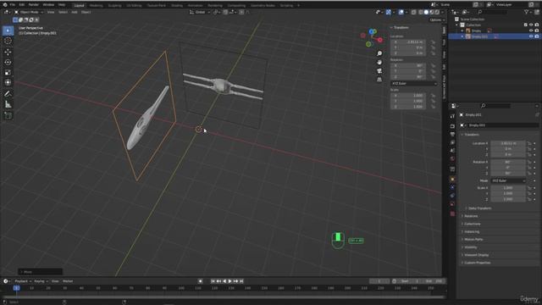Click the navigation gizmo blue Z axis
The height and width of the screenshot is (305, 542).
[x=372, y=31]
